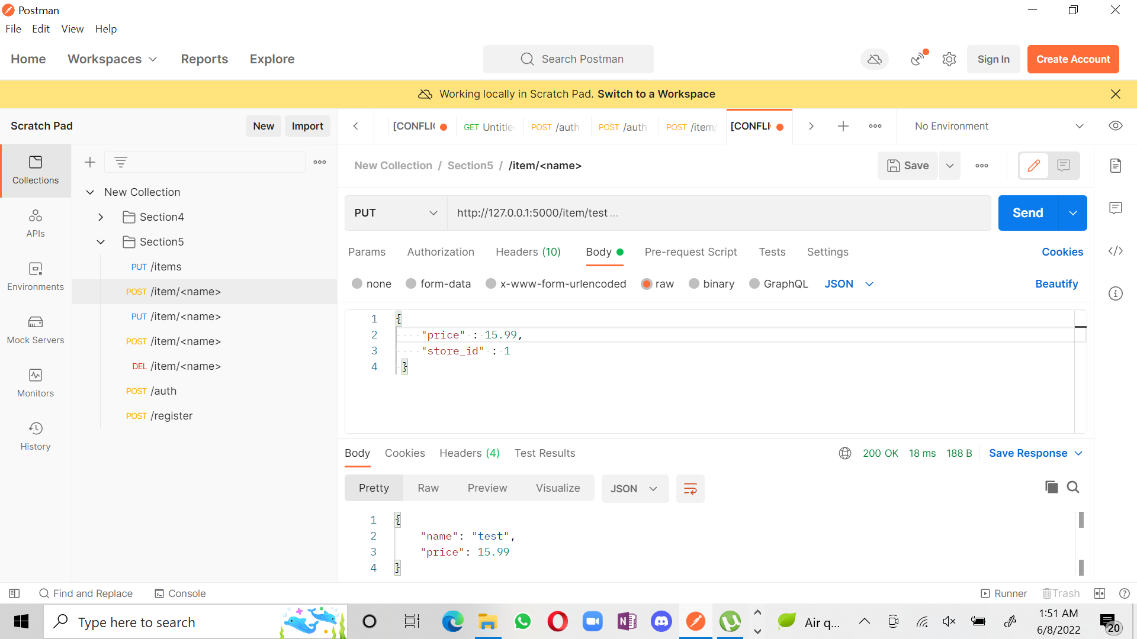Beautify the request body JSON
Viewport: 1137px width, 639px height.
[1056, 284]
